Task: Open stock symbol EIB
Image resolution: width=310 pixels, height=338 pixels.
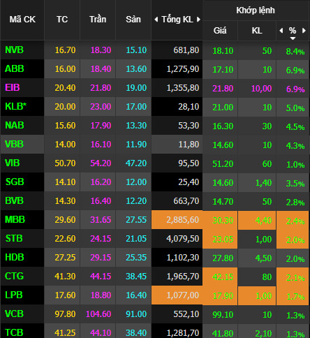Action: tap(13, 87)
